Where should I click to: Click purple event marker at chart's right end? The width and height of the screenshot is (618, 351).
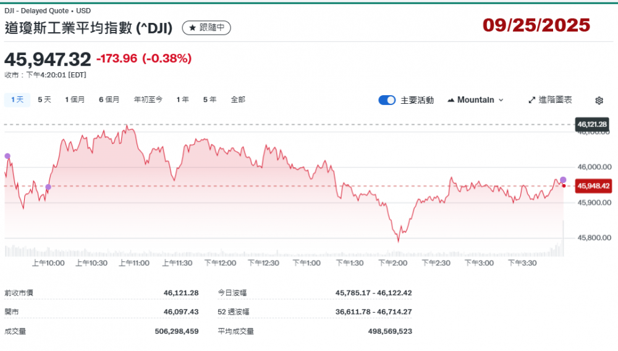(563, 180)
